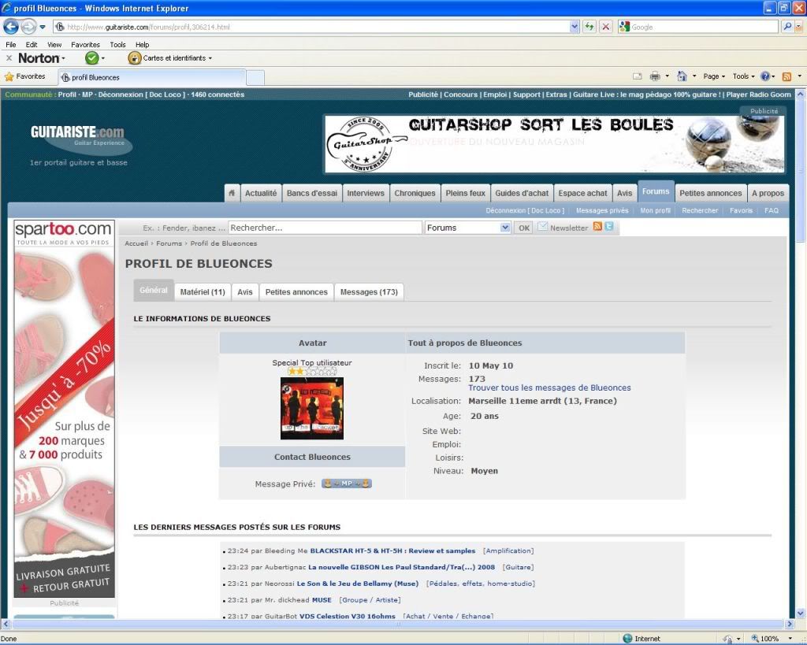Click the MP private message button

coord(346,484)
